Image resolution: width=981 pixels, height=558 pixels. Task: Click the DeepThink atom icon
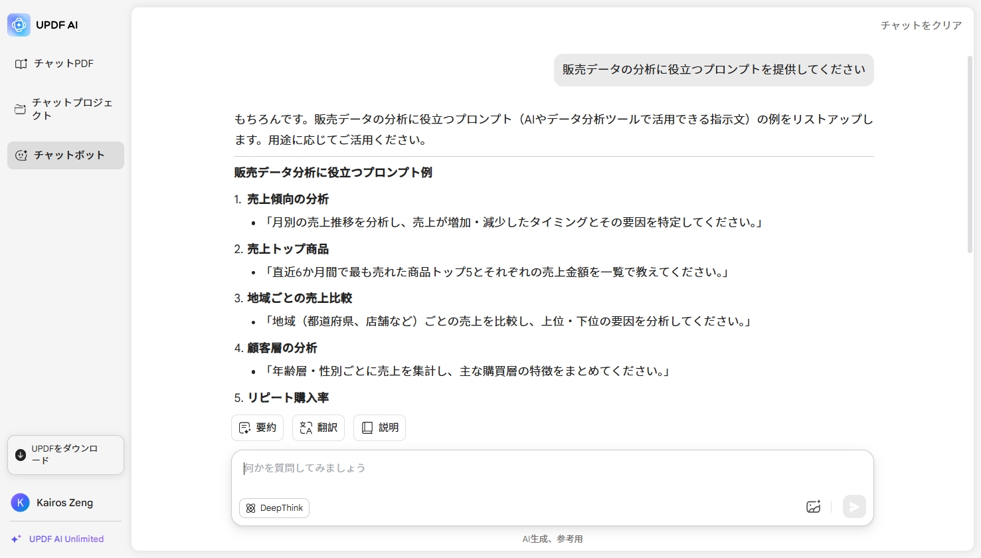(x=250, y=508)
